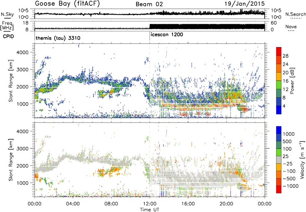Click the "04:00" time tick label
The image size is (306, 212).
[73, 204]
